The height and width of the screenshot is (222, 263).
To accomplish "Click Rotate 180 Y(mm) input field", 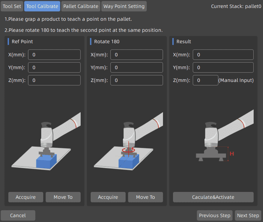I will pos(136,67).
